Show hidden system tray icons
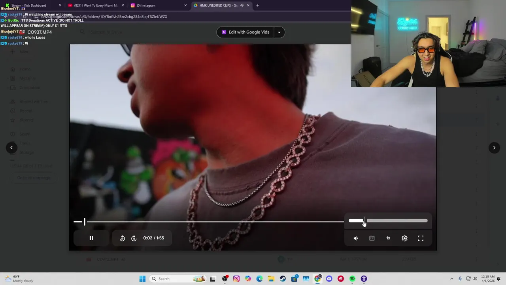 click(x=451, y=279)
